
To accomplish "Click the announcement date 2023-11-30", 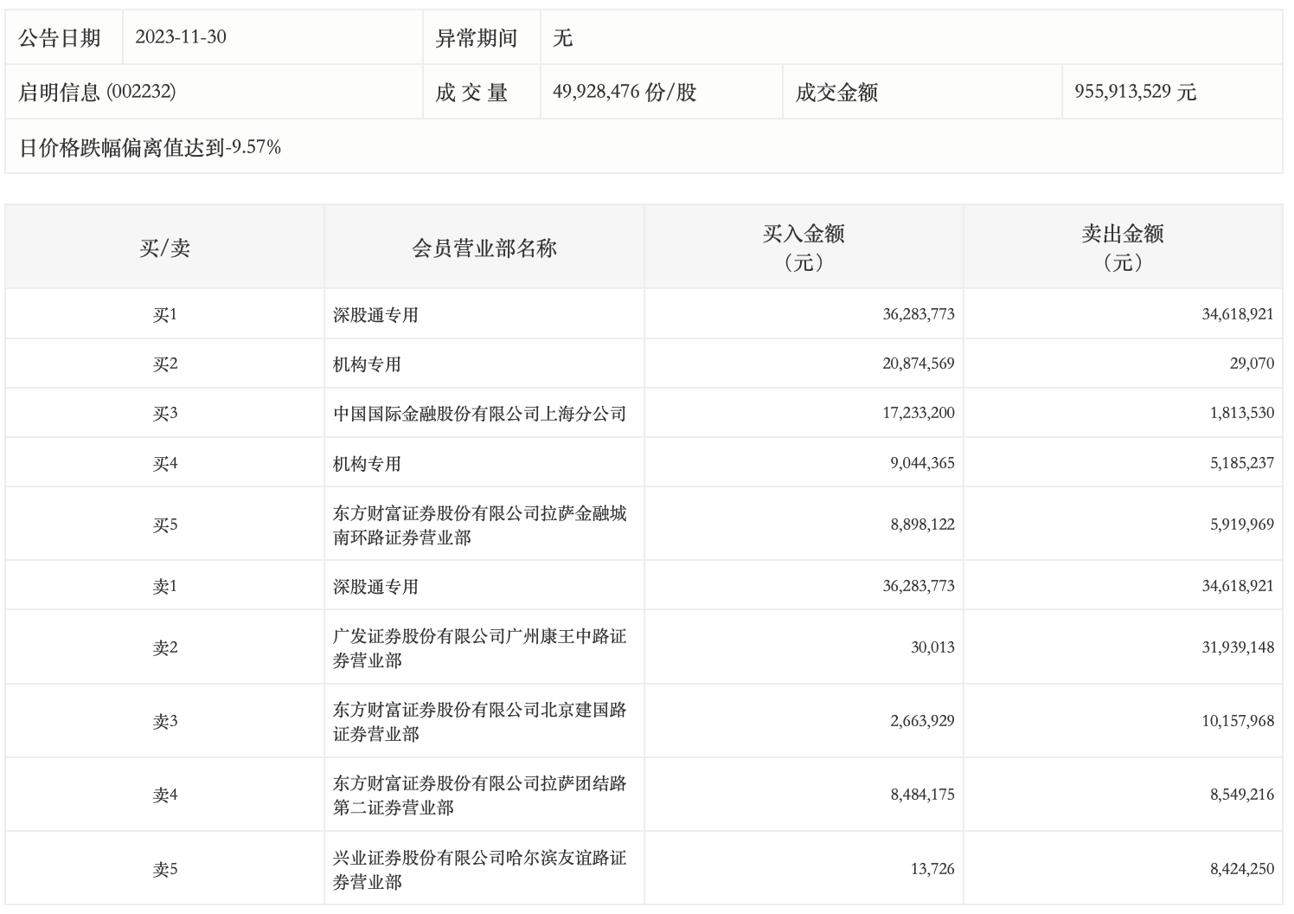I will (181, 37).
